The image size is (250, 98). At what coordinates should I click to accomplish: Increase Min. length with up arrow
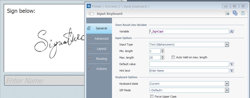click(162, 50)
